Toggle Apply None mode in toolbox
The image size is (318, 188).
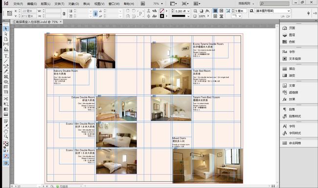point(6,156)
